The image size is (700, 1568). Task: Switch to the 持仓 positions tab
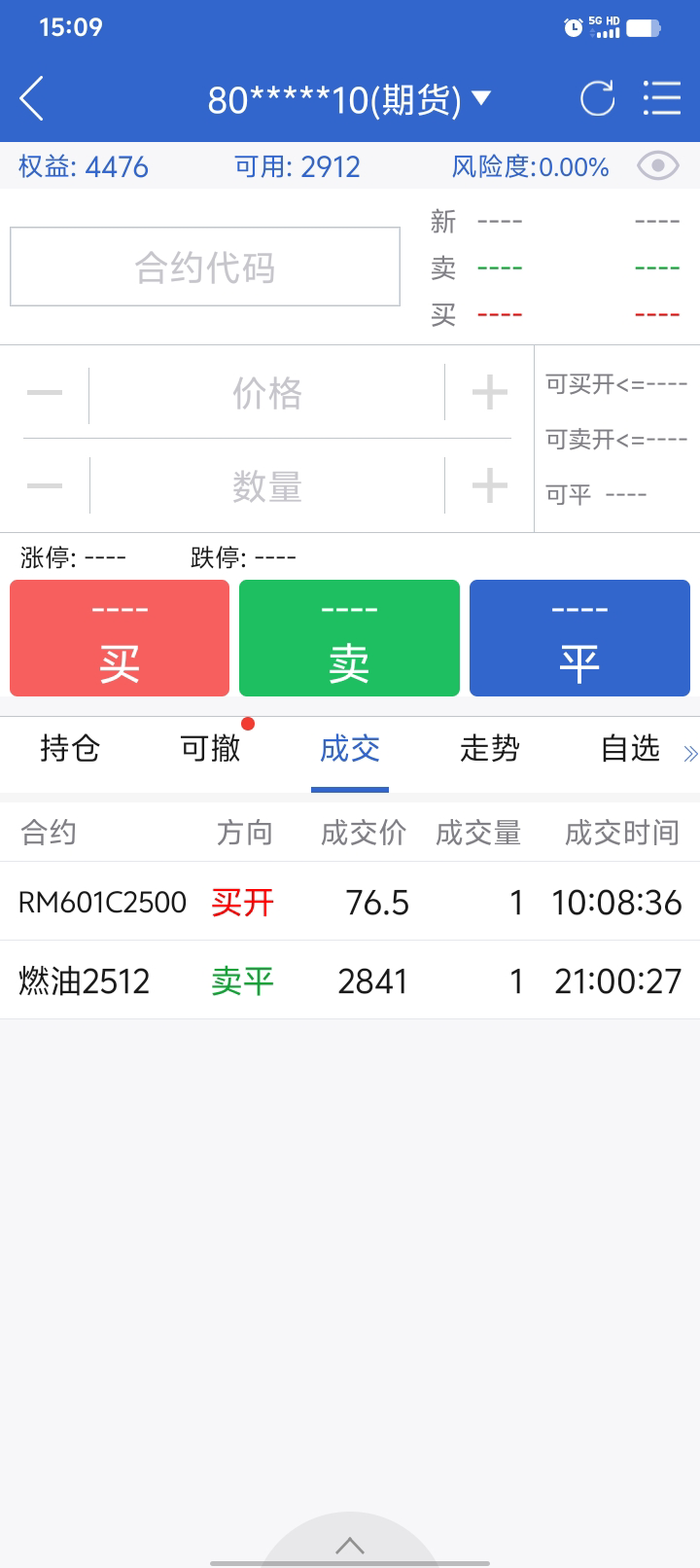(x=70, y=748)
